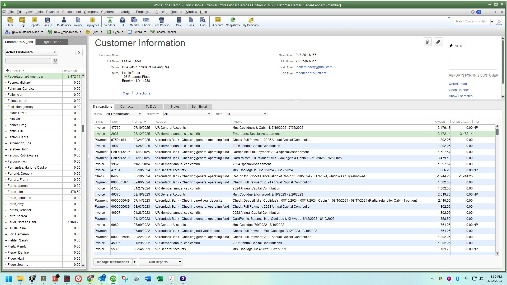Open the Calc calculator tool
The width and height of the screenshot is (507, 285).
pos(179,22)
